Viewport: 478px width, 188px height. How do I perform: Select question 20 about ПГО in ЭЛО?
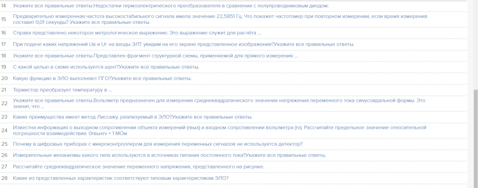click(102, 79)
